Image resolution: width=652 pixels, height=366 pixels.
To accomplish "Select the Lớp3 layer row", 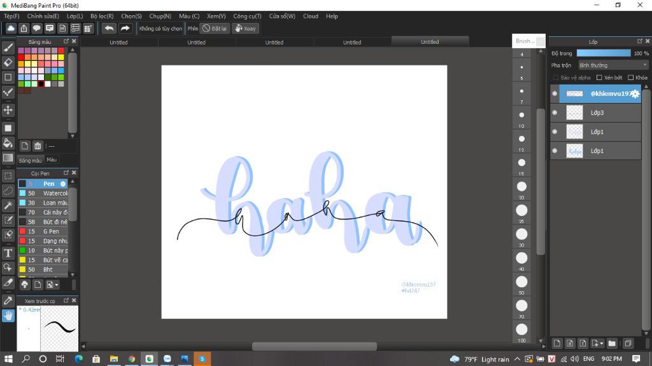I will tap(596, 113).
